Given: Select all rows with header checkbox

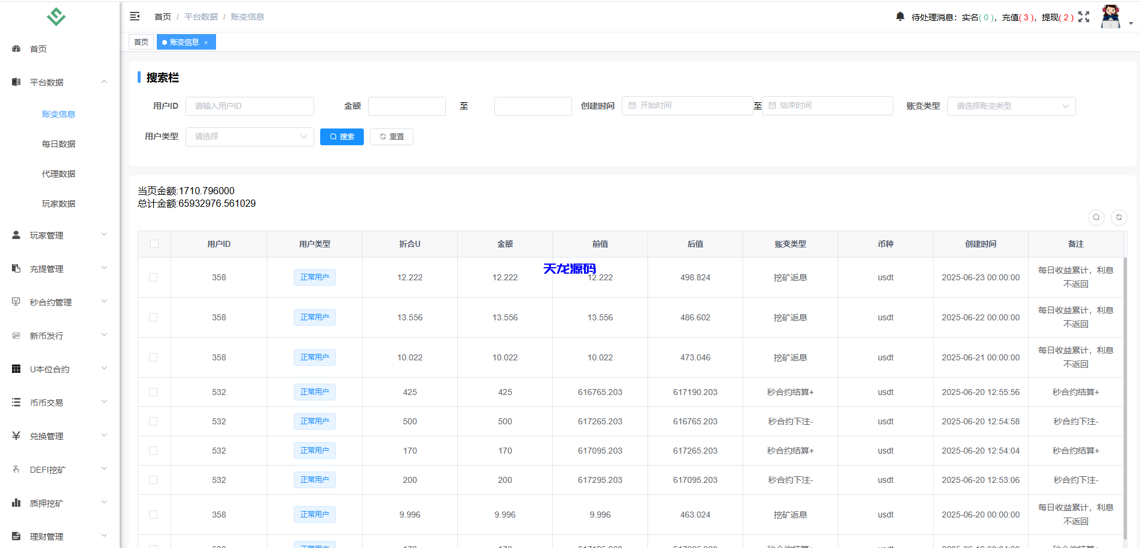Looking at the screenshot, I should (154, 244).
